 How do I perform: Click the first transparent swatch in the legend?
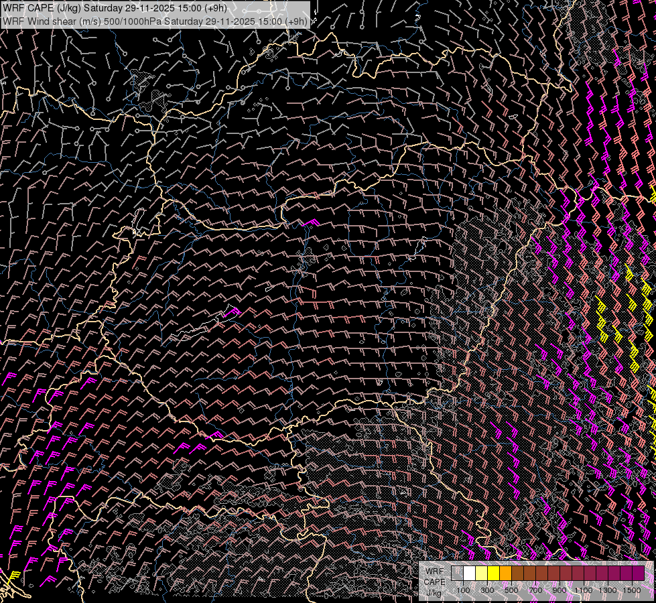pos(458,574)
